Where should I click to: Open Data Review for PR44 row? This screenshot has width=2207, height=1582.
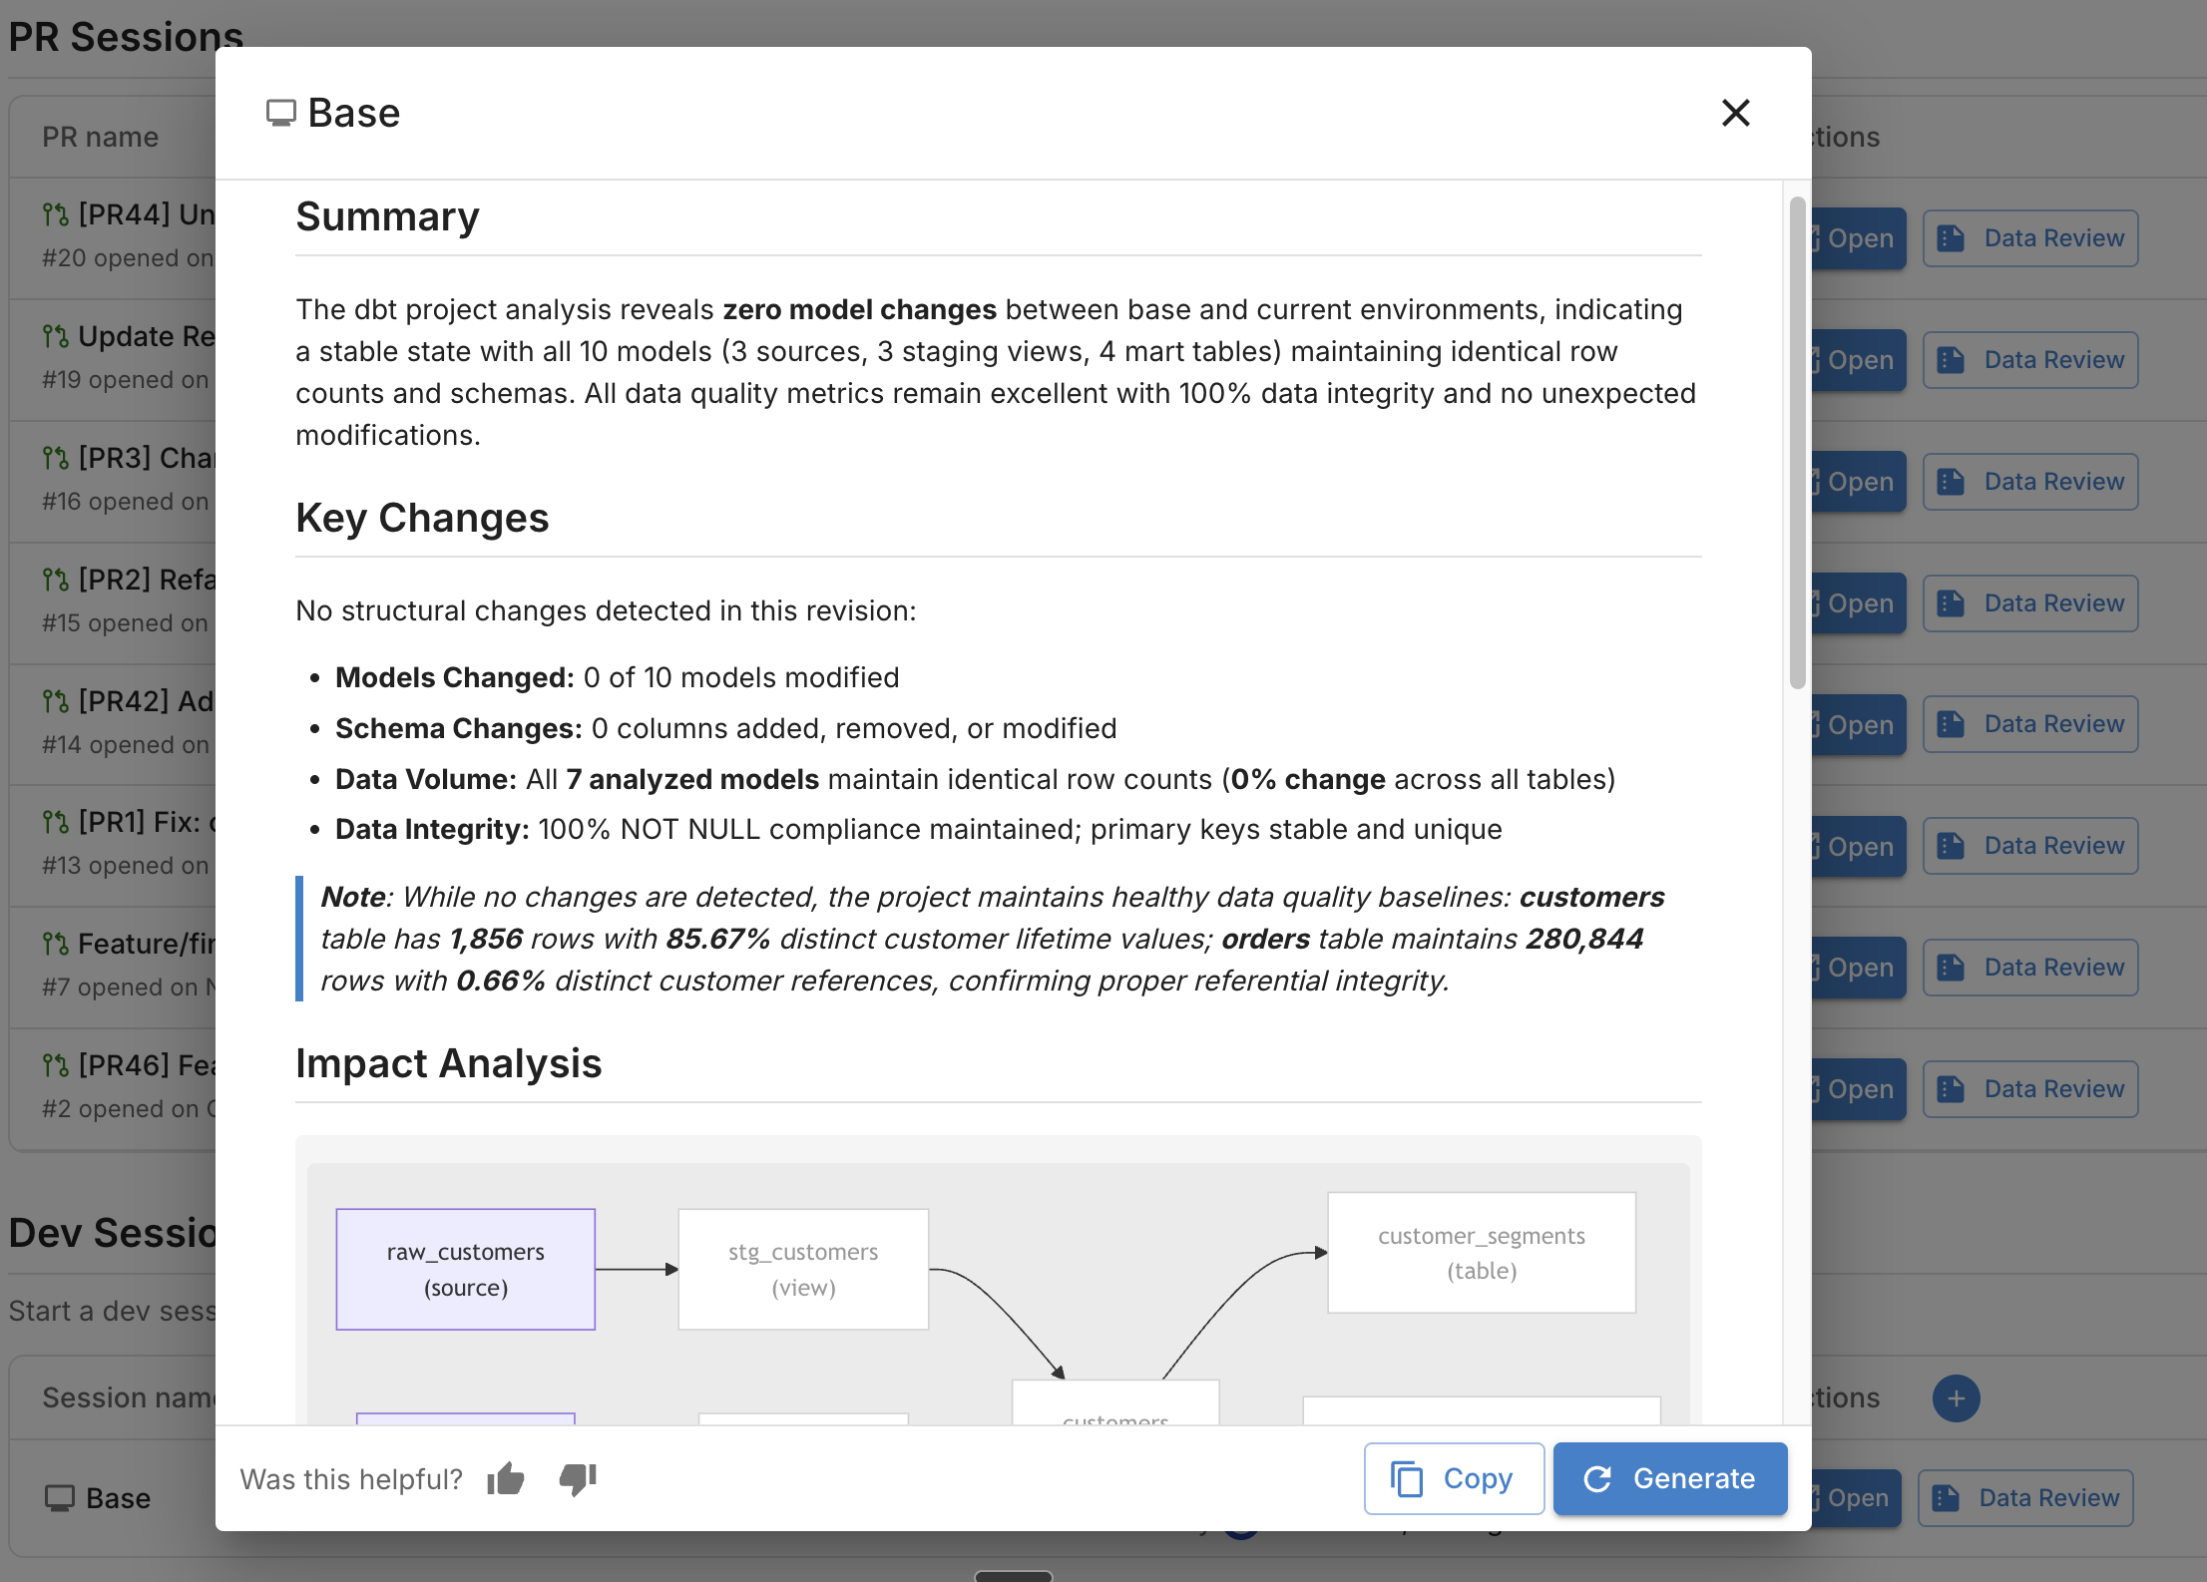2030,238
